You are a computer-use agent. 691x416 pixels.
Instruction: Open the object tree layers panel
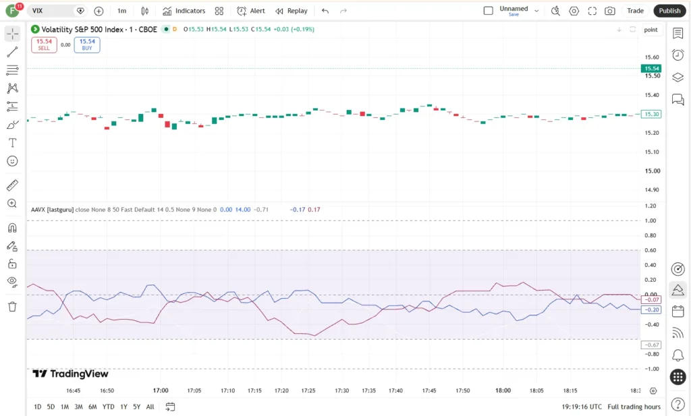coord(678,78)
